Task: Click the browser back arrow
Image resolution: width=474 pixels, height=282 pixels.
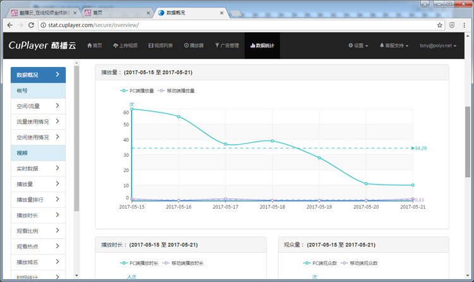Action: [x=9, y=25]
